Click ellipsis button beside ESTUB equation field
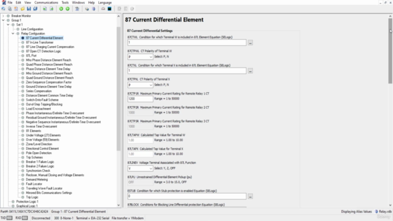Screen dimensions: 393x221 pos(250,196)
